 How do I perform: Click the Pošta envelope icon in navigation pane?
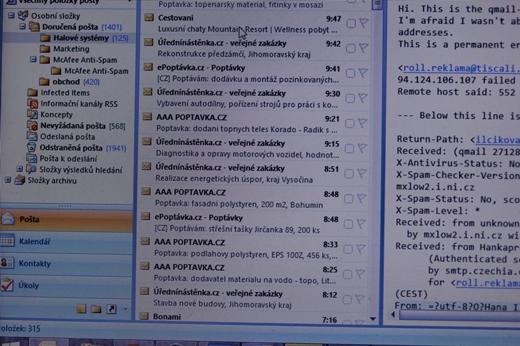pos(8,219)
